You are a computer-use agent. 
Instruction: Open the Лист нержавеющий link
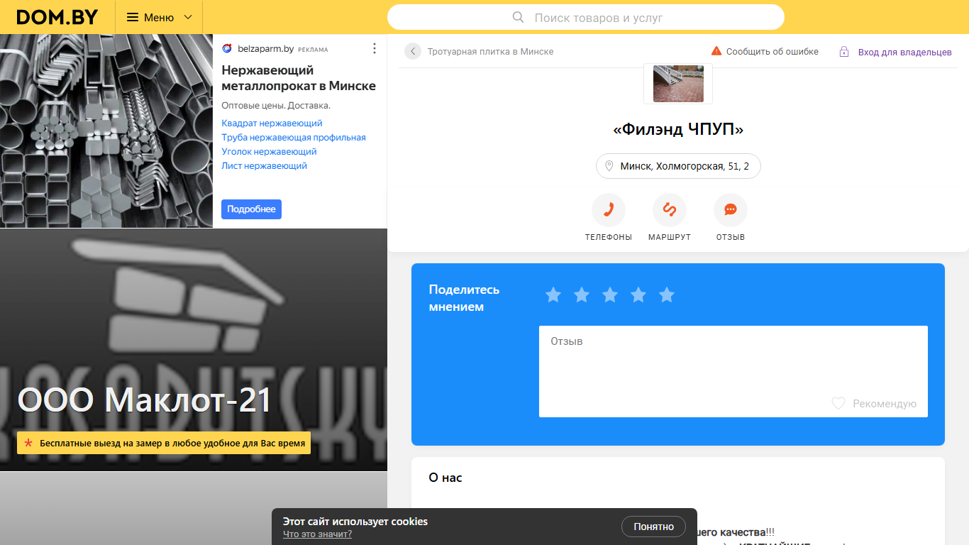pyautogui.click(x=264, y=166)
